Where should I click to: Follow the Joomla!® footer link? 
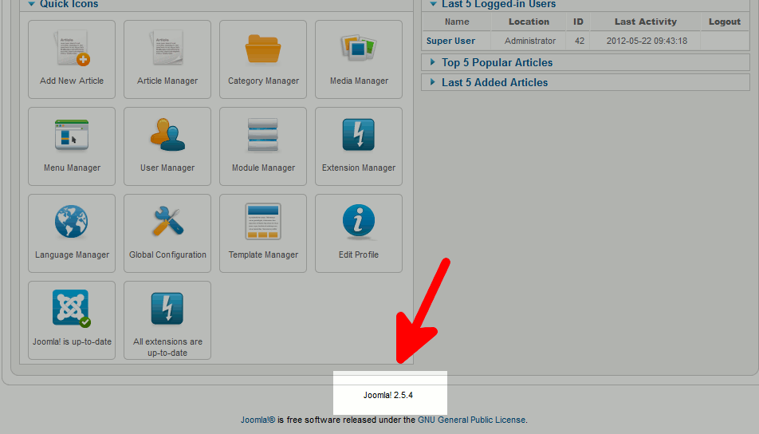click(x=258, y=420)
